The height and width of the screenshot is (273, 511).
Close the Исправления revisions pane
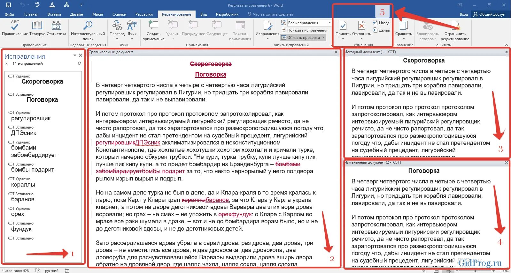coord(81,55)
